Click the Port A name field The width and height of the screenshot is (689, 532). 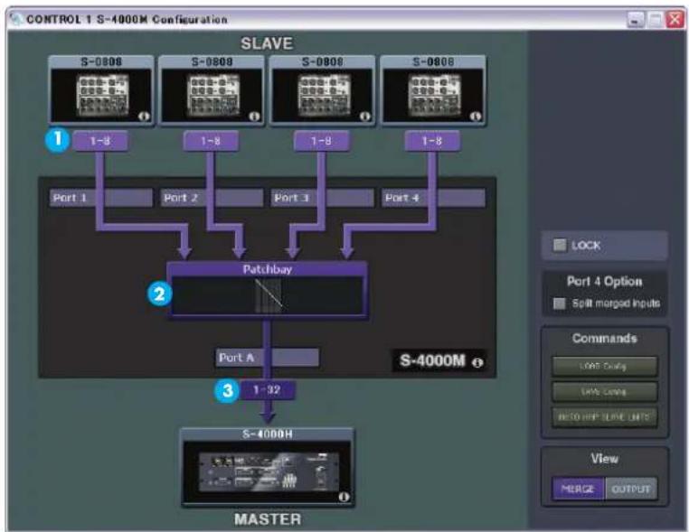(267, 358)
